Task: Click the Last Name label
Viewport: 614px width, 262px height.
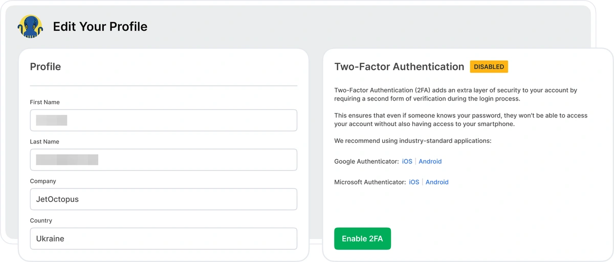Action: (45, 141)
